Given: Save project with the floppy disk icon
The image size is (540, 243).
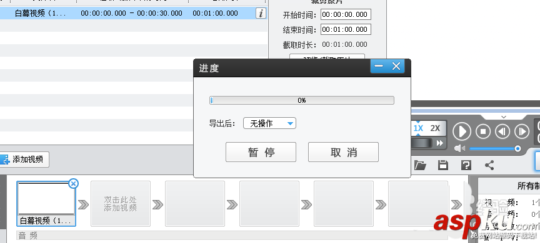Looking at the screenshot, I should pos(443,165).
